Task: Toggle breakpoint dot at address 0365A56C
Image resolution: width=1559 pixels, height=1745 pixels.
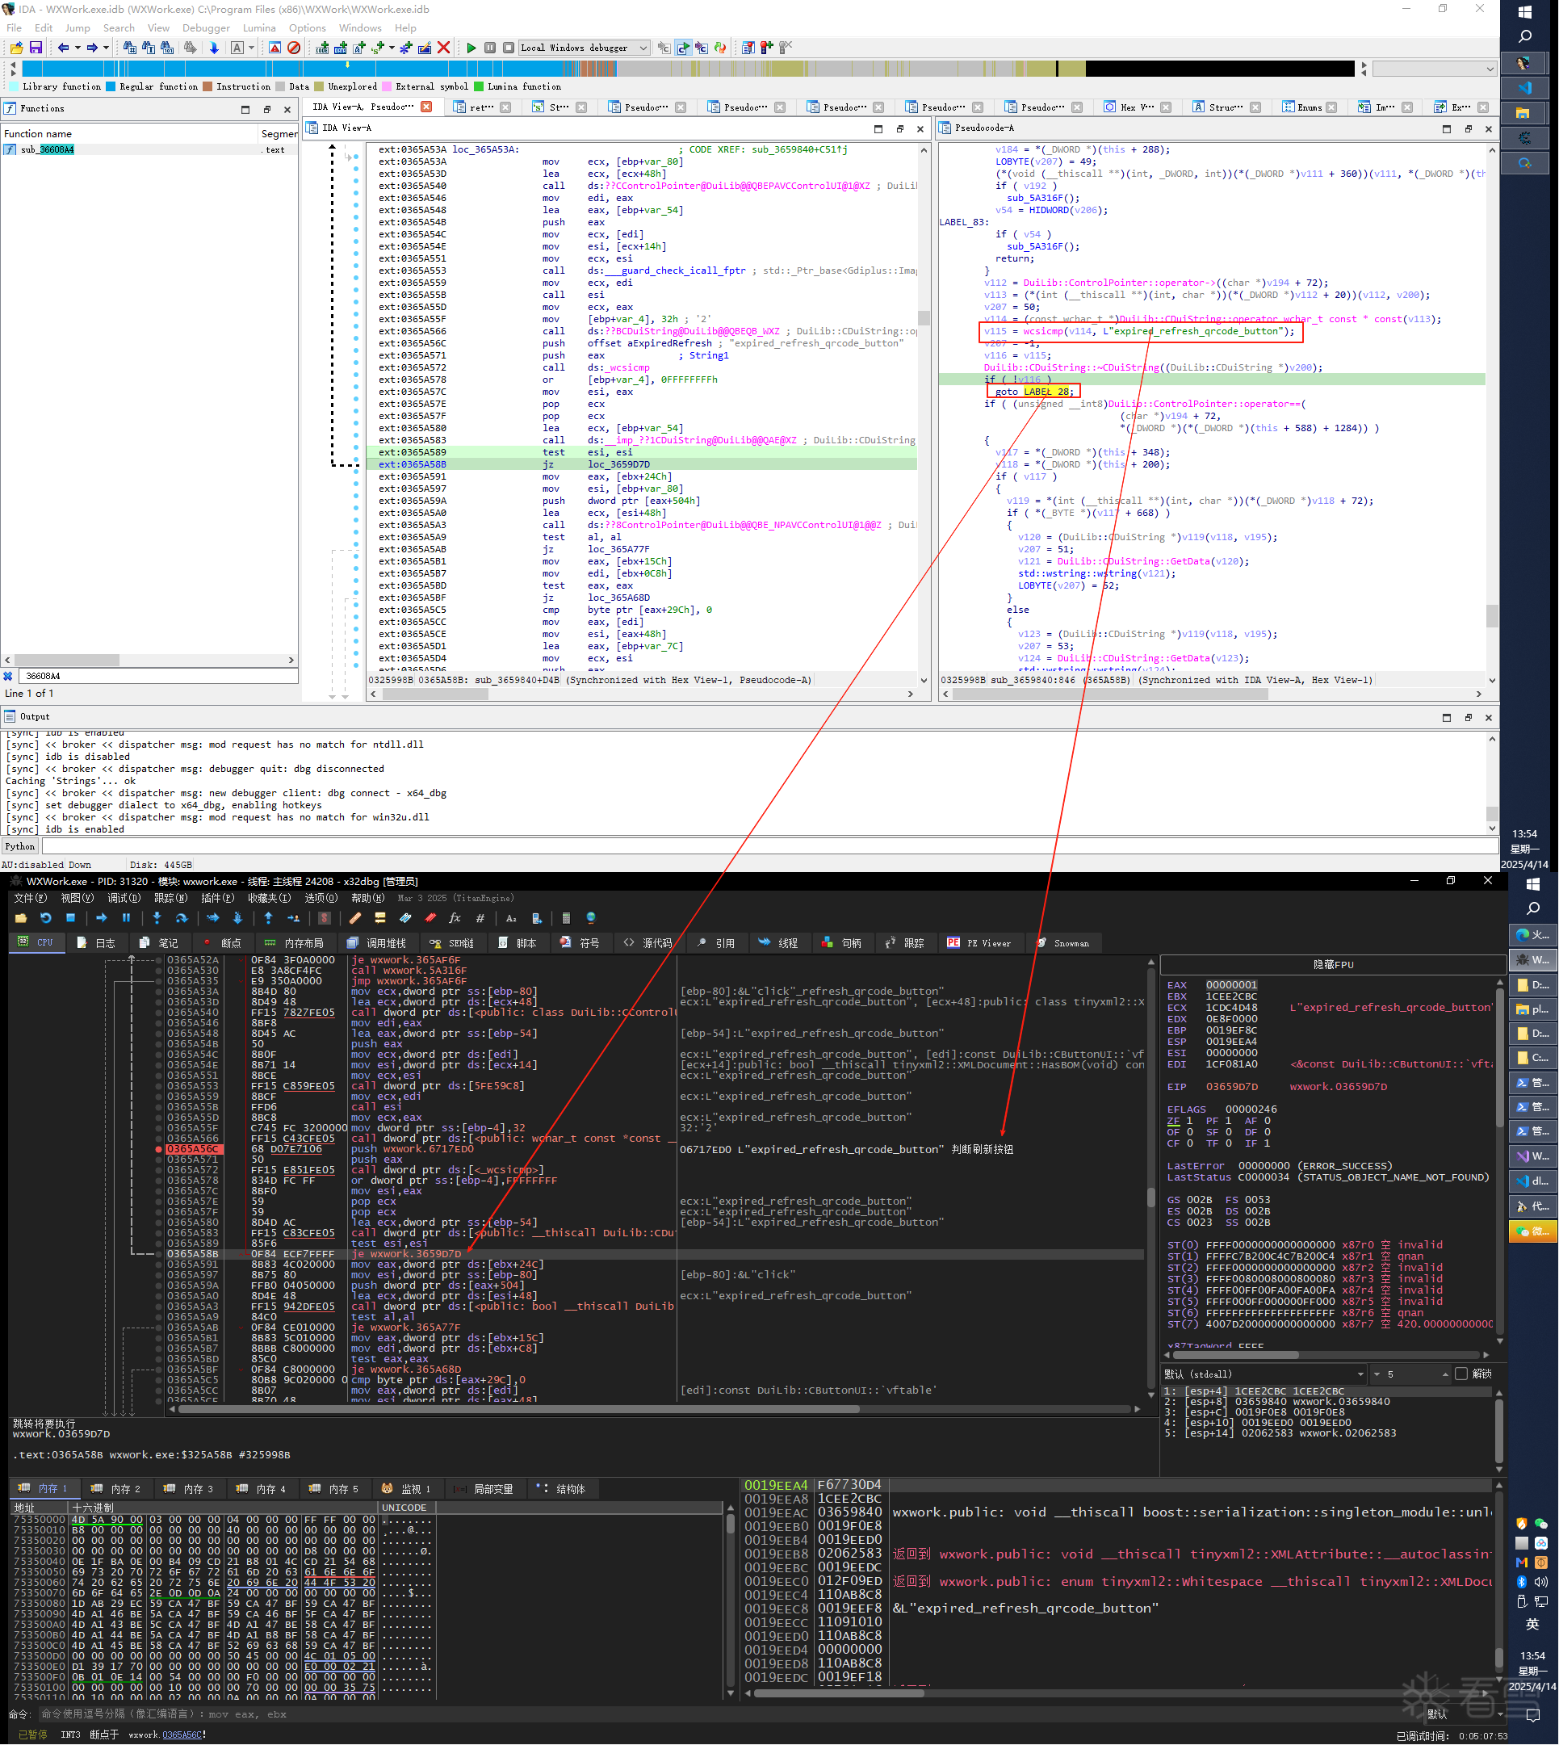Action: click(x=159, y=1149)
